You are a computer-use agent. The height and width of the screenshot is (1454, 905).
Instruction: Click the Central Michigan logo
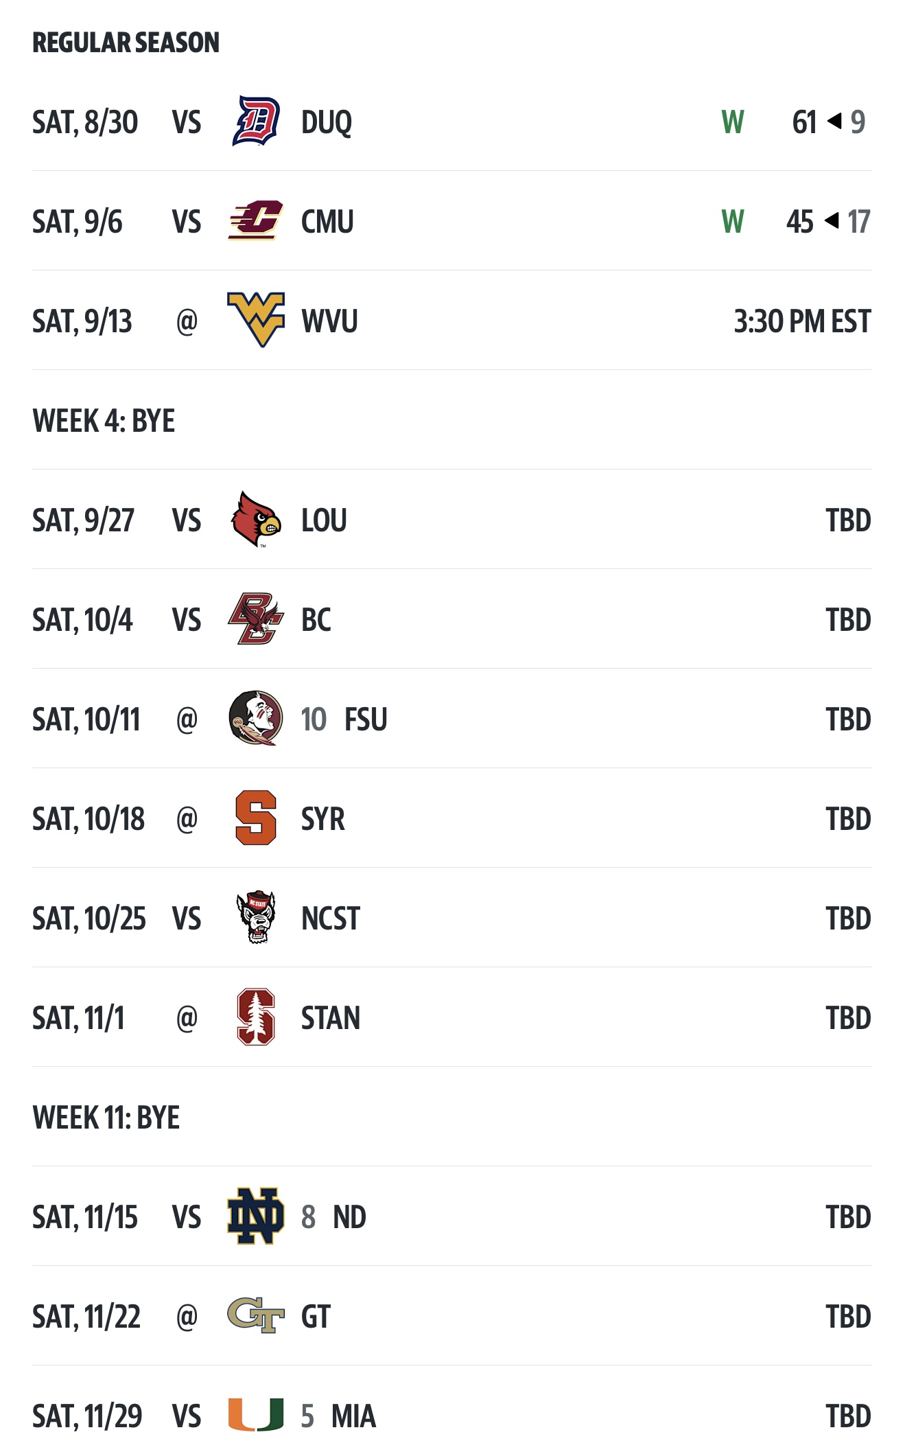coord(255,221)
